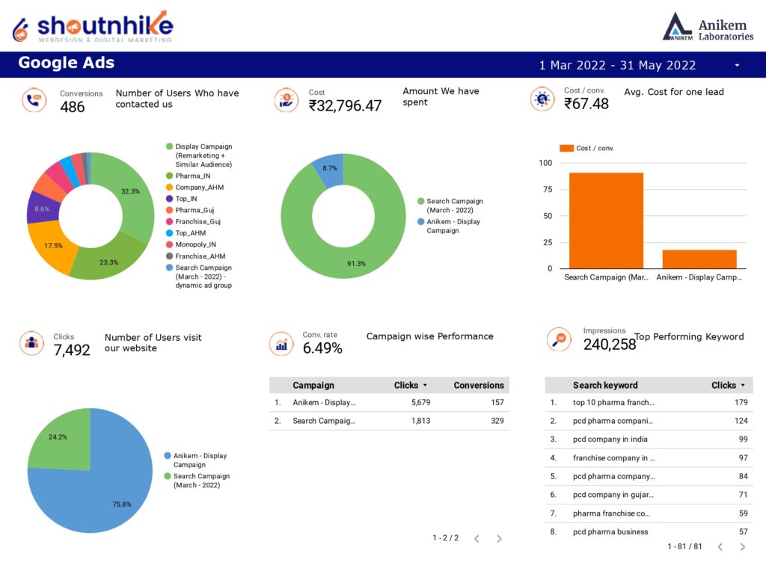Go to next page of campaign table
The width and height of the screenshot is (766, 574).
(x=499, y=538)
